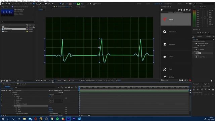Toggle visibility eye for Trim Paths 1
The width and height of the screenshot is (215, 121).
(x=1, y=106)
